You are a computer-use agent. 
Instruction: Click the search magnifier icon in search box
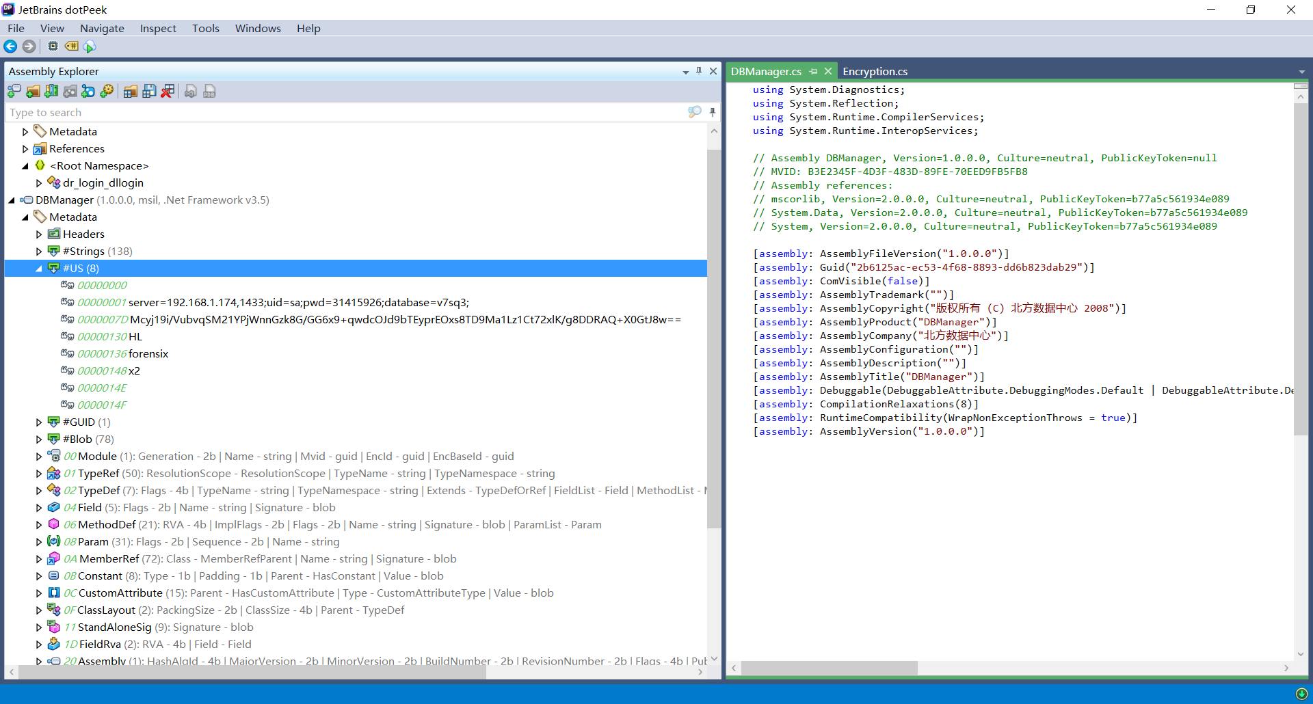point(695,112)
